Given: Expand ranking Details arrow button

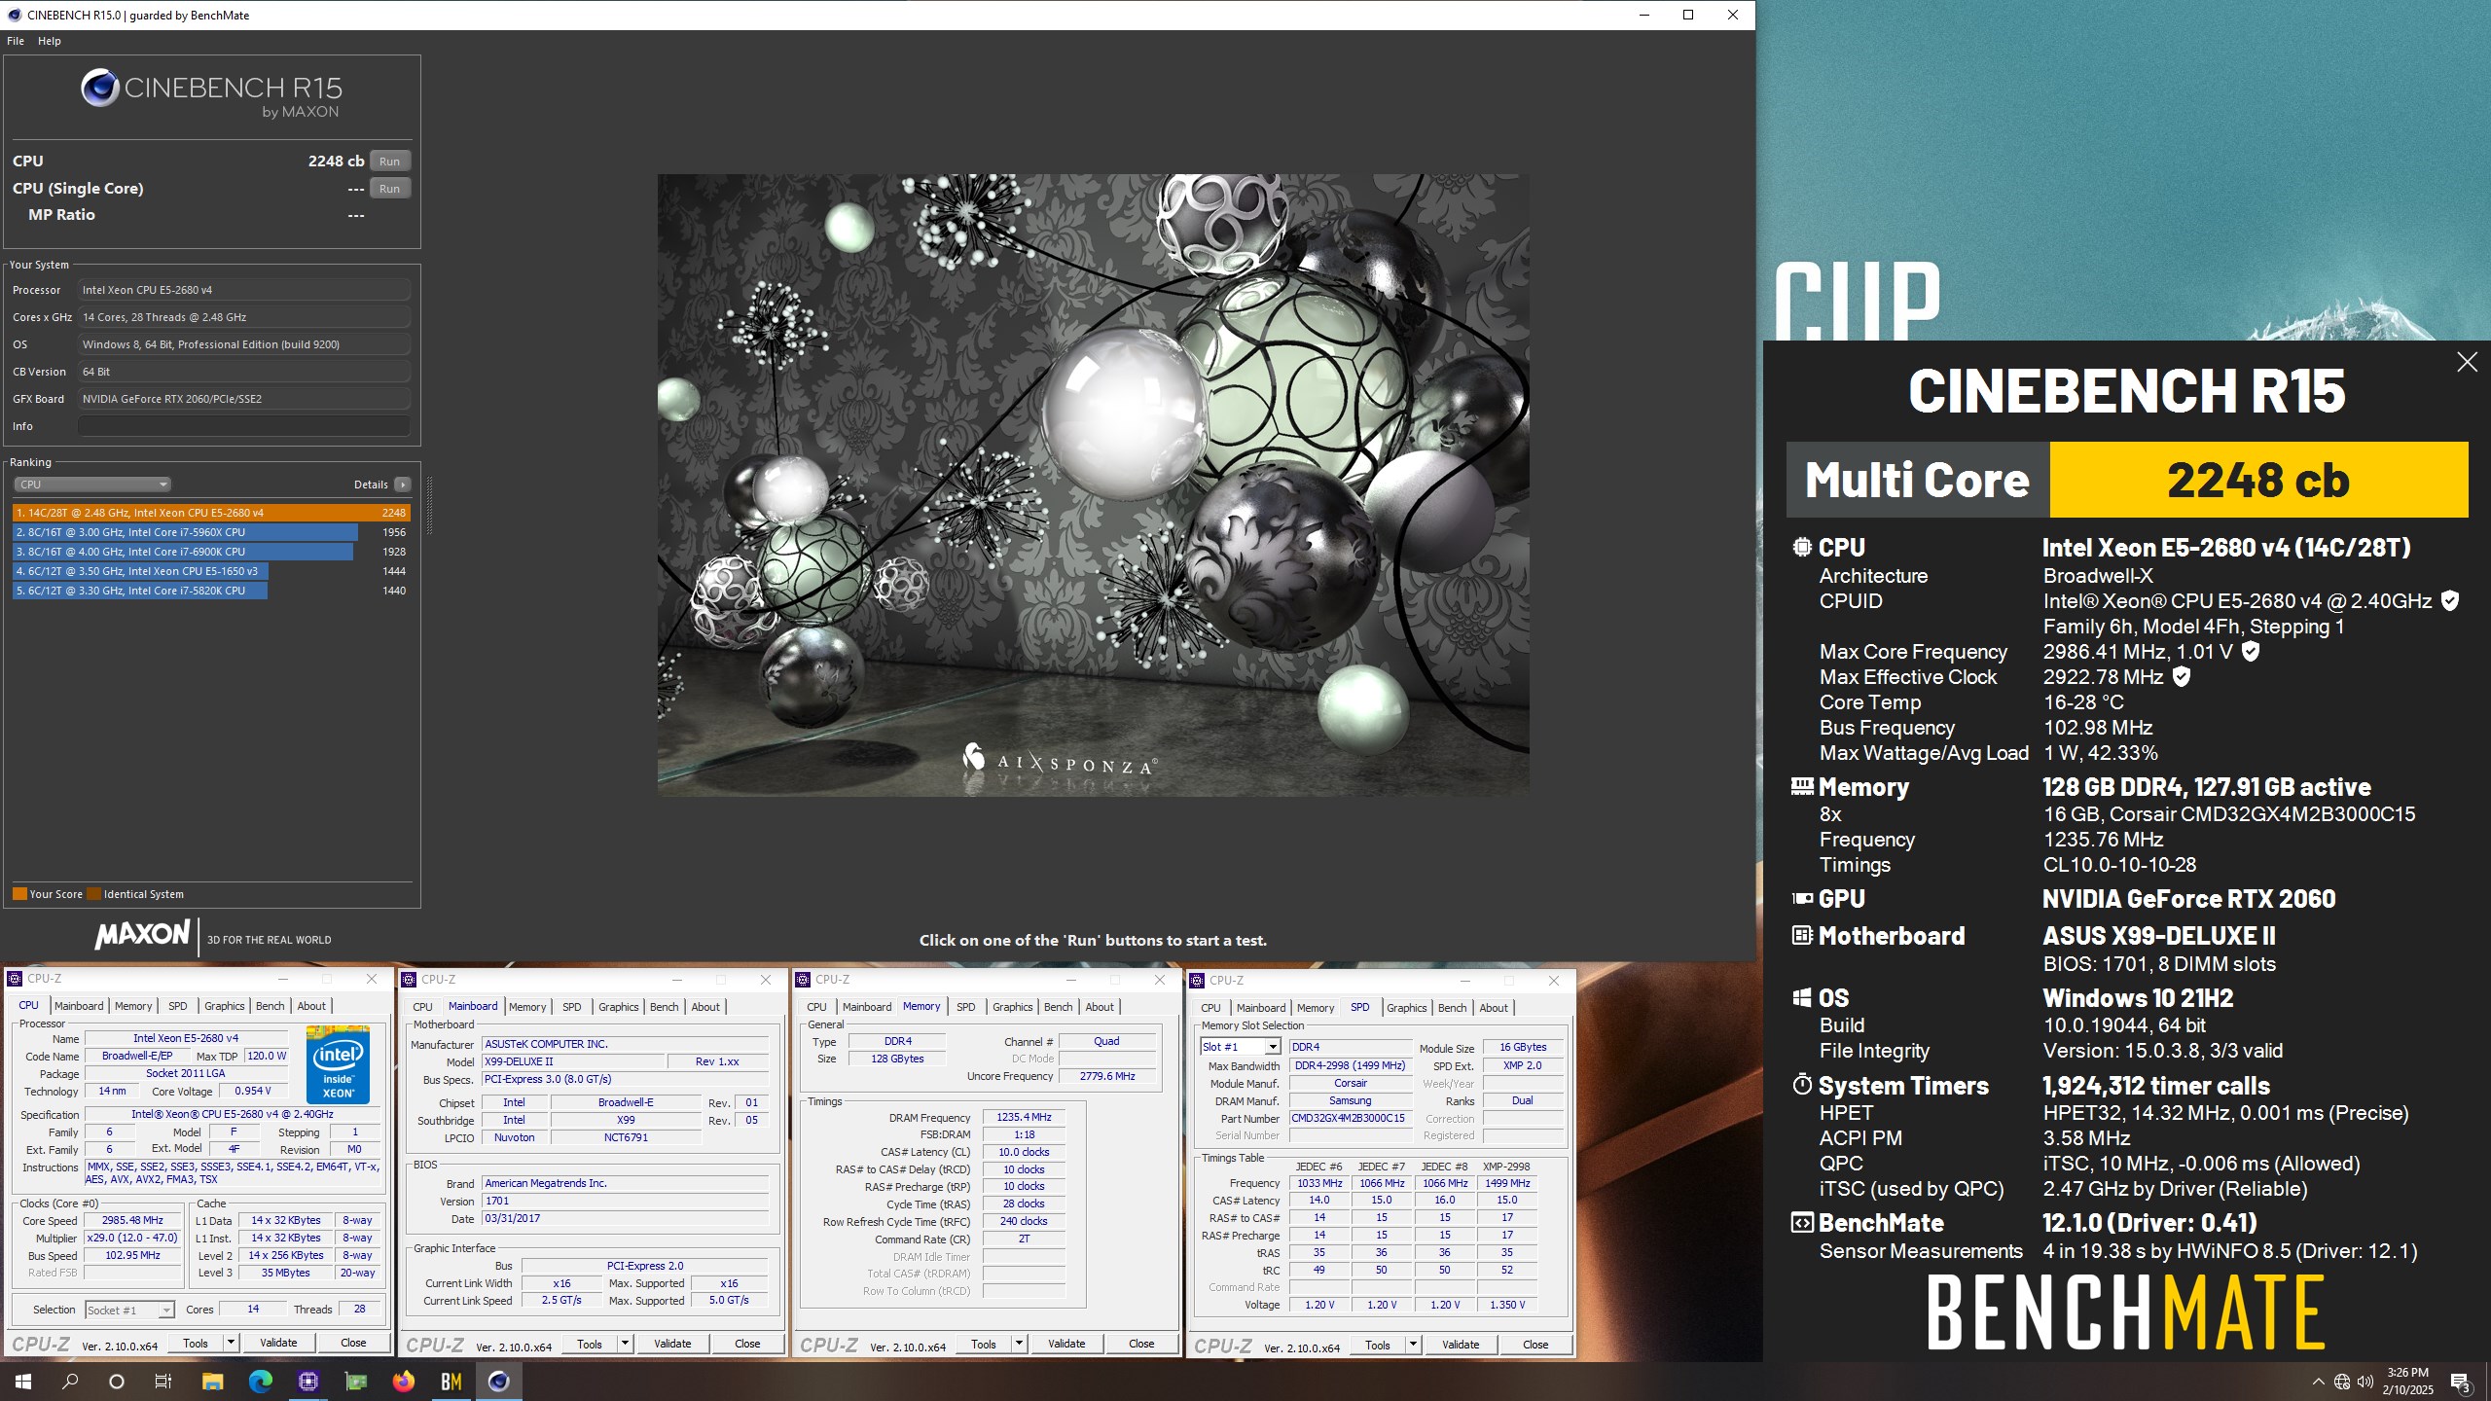Looking at the screenshot, I should (x=403, y=485).
